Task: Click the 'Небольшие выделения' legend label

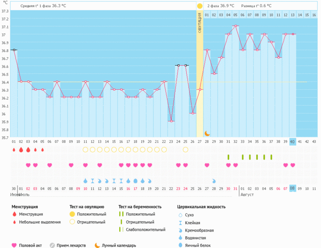Action: pos(40,222)
